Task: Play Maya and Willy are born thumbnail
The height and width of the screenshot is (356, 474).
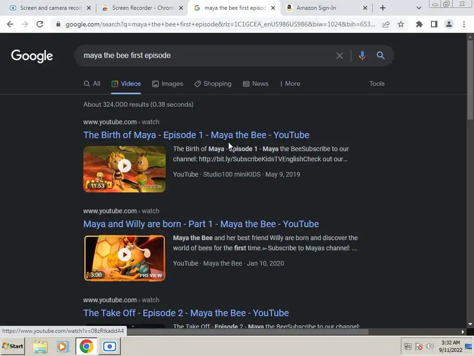Action: [x=125, y=258]
